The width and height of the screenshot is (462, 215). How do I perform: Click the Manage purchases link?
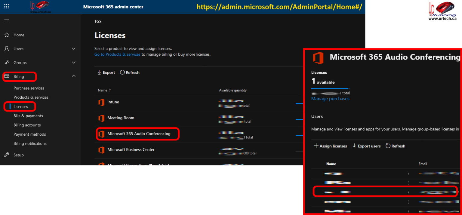pyautogui.click(x=330, y=99)
